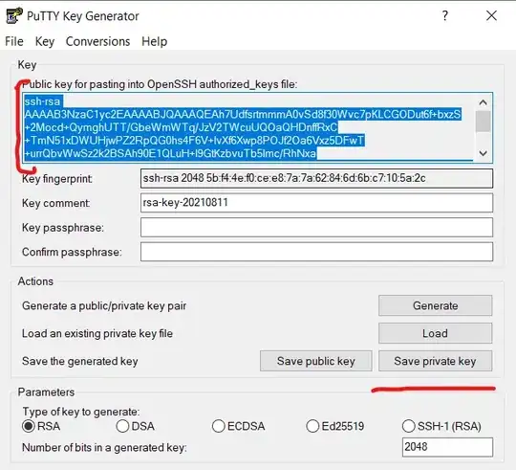Focus the Confirm passphrase field
Screen dimensions: 516x470
click(x=316, y=252)
